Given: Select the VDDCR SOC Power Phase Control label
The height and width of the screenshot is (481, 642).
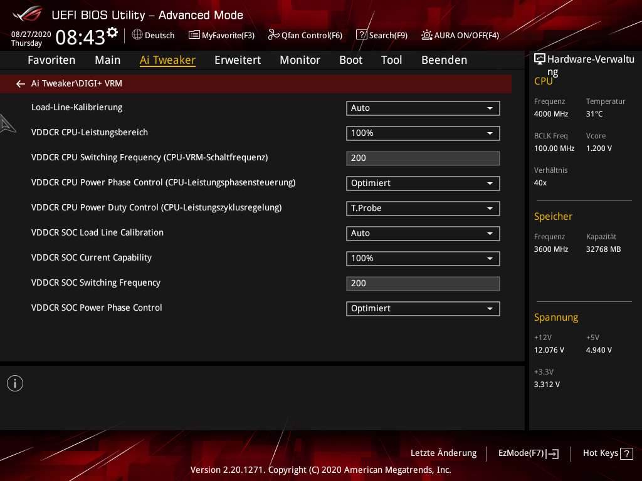Looking at the screenshot, I should (x=97, y=308).
